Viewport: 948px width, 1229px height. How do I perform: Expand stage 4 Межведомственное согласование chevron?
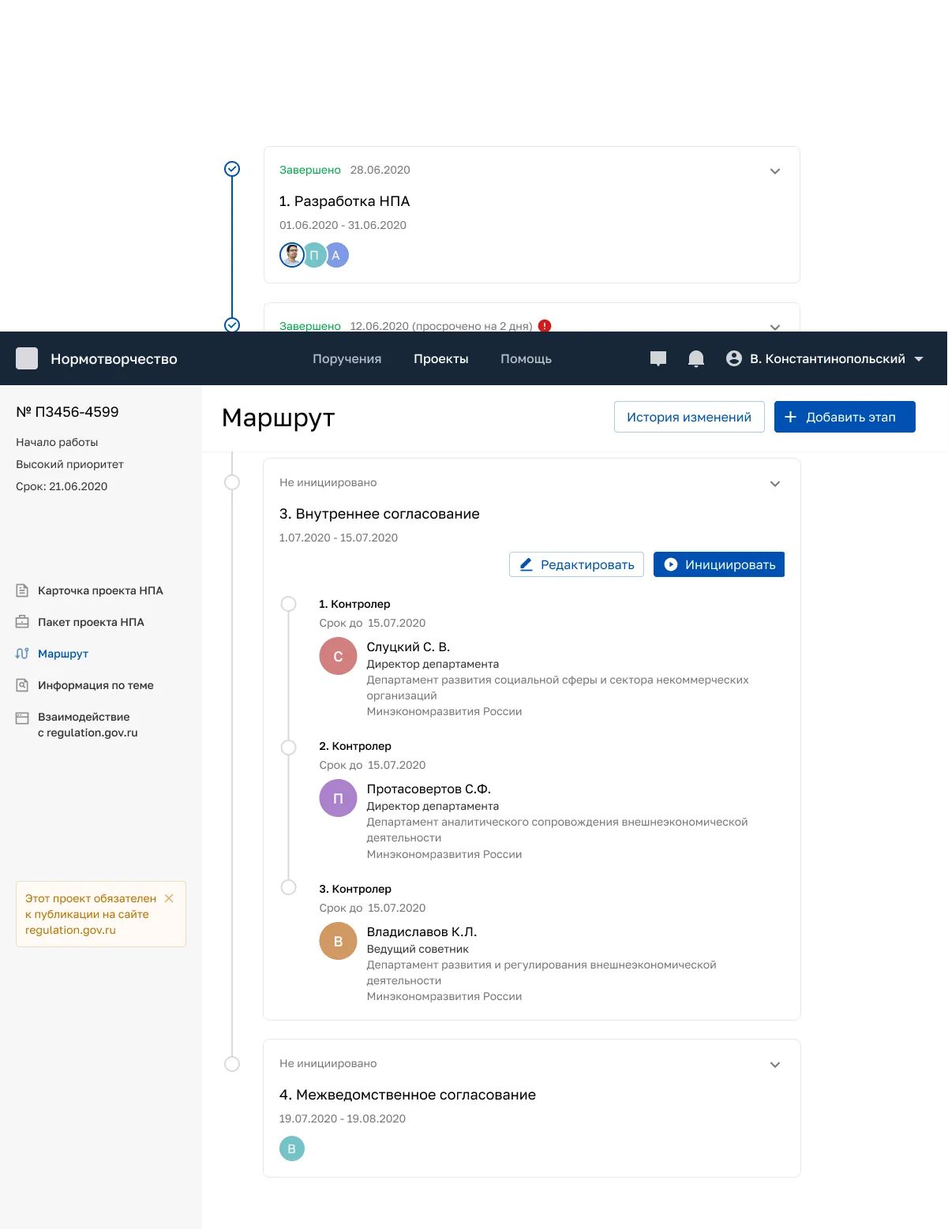pyautogui.click(x=775, y=1065)
